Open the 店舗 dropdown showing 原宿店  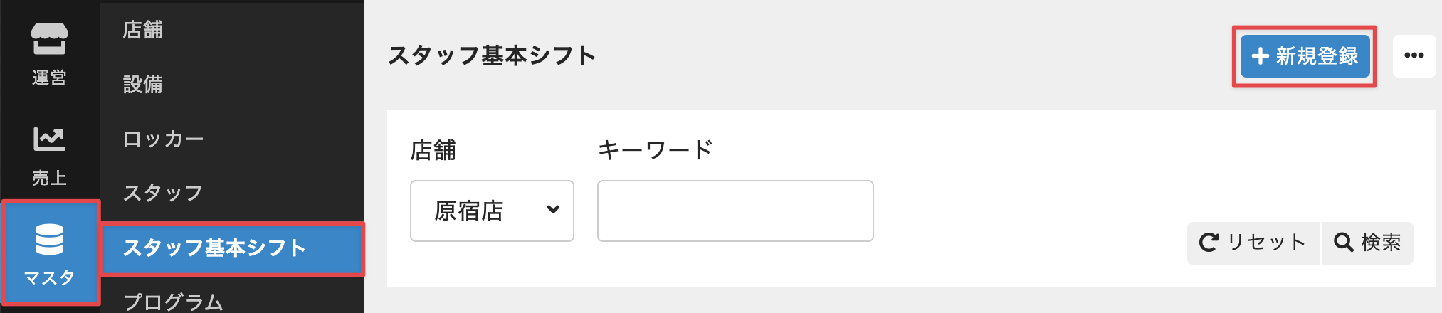tap(491, 211)
